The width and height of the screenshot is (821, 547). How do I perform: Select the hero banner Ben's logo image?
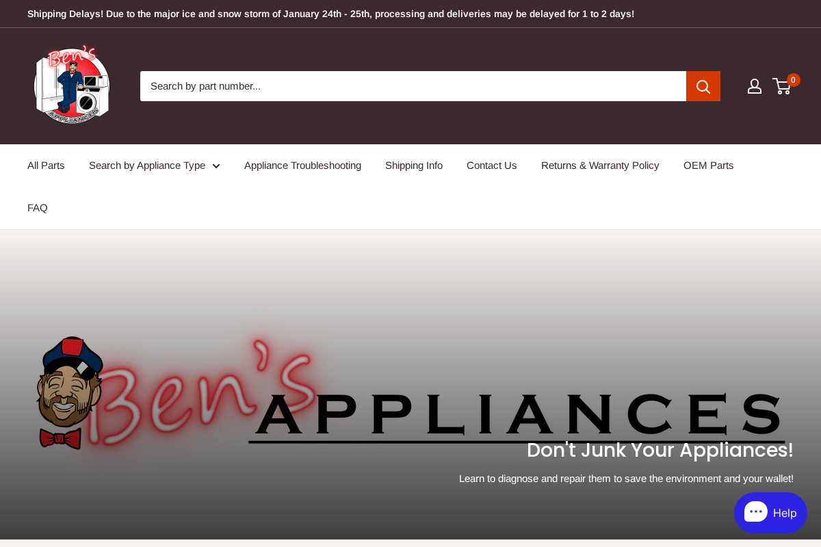[410, 397]
